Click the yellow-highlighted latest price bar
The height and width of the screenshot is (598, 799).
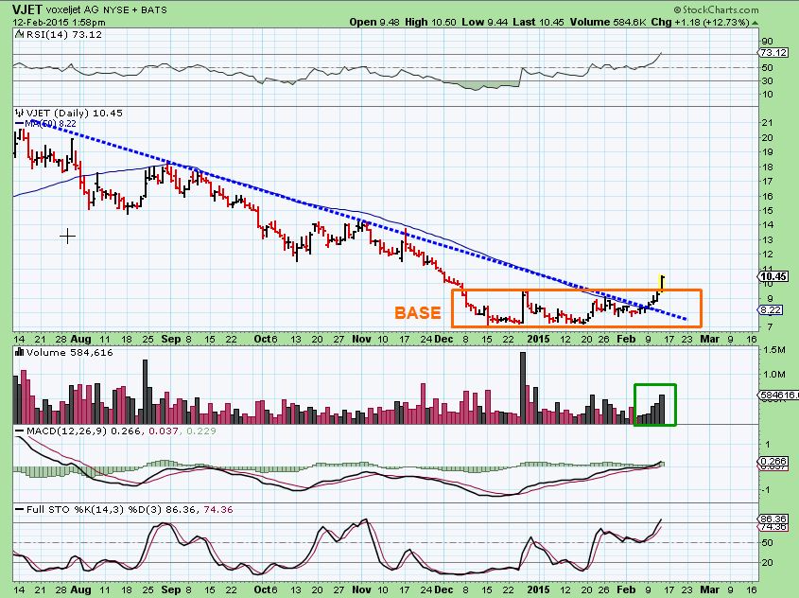(661, 282)
